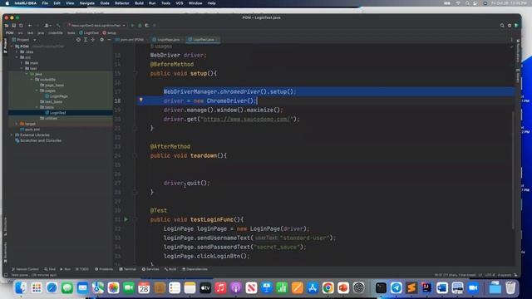Open the run configuration dropdown

(x=96, y=26)
